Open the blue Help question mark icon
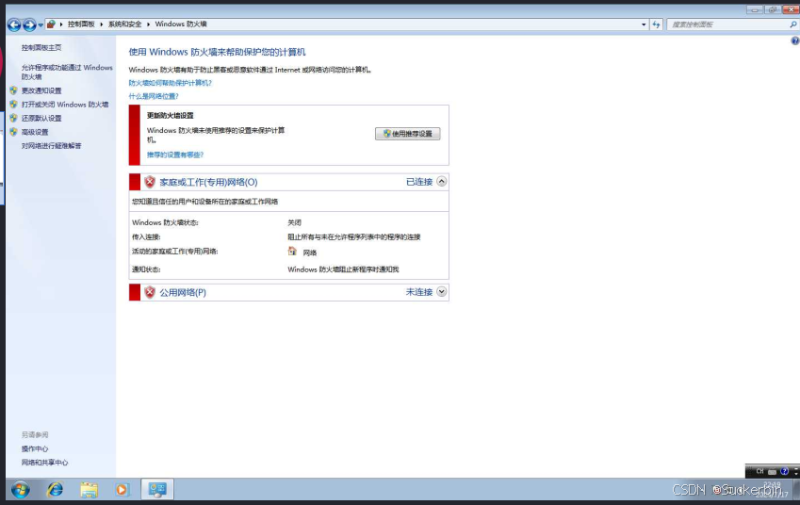The image size is (800, 505). (795, 41)
